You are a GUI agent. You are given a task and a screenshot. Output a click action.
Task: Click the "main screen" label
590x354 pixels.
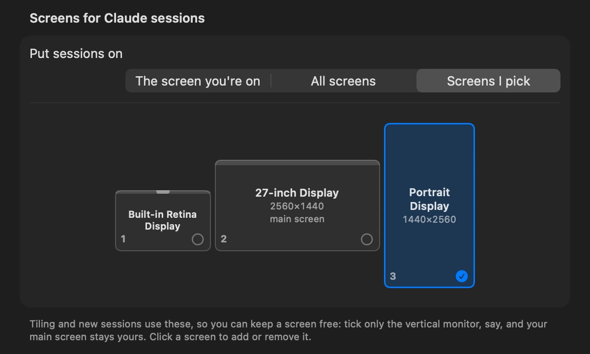pyautogui.click(x=297, y=219)
